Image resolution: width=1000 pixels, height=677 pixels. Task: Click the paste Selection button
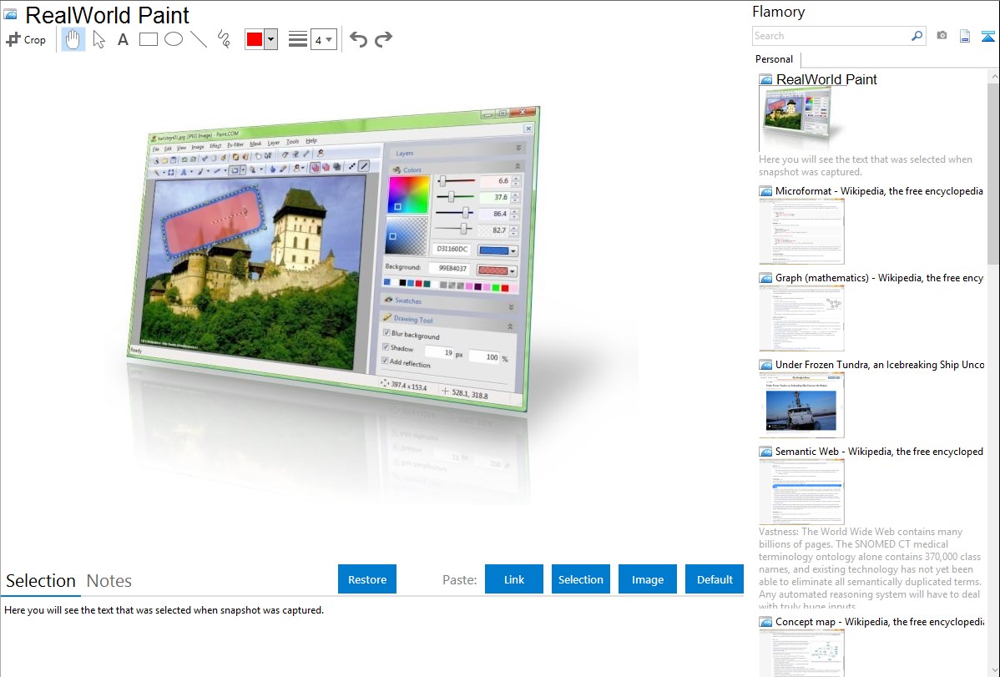(x=581, y=579)
